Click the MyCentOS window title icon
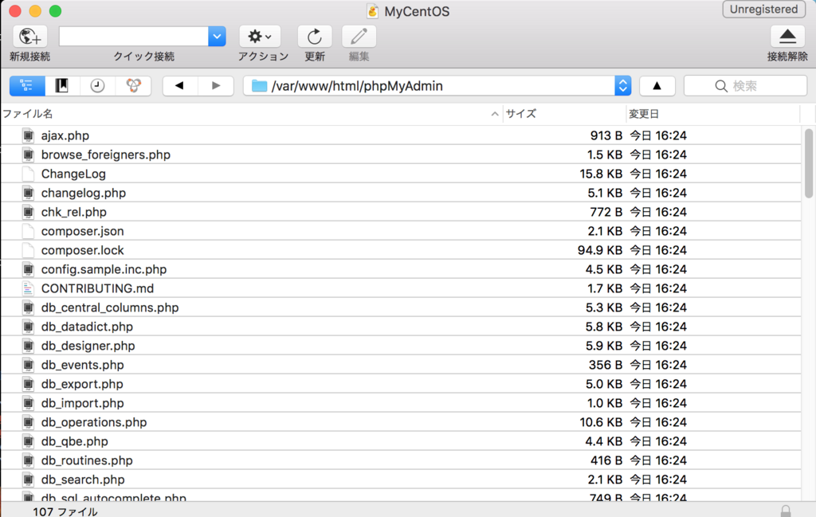This screenshot has height=517, width=816. pos(372,11)
